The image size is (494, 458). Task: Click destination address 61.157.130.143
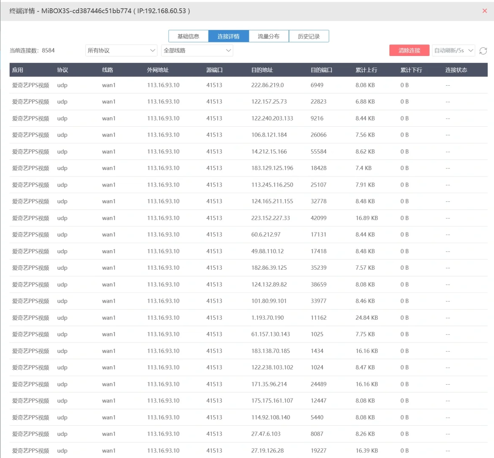(x=271, y=334)
